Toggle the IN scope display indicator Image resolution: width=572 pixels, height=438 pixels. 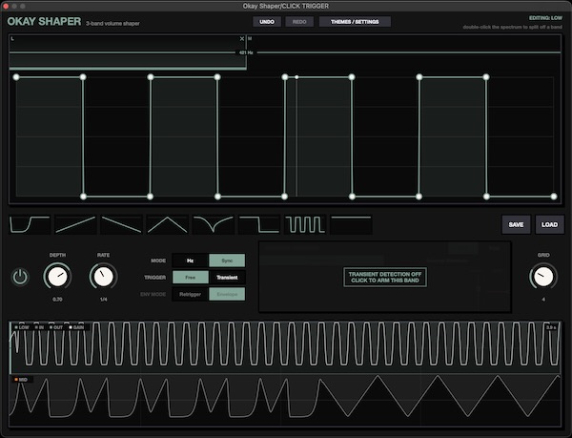click(39, 327)
